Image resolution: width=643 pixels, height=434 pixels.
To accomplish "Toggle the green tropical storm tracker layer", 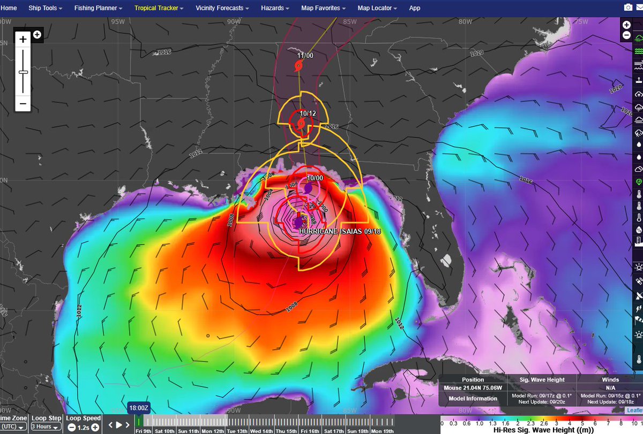I will 638,182.
